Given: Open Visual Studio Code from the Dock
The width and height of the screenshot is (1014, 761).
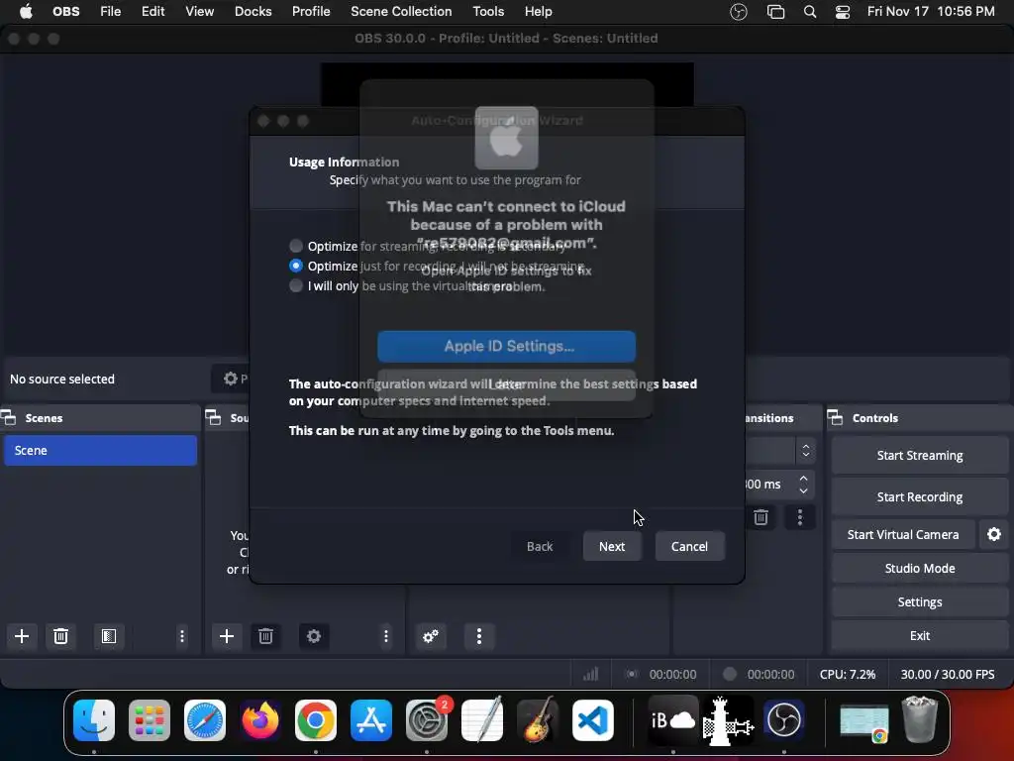Looking at the screenshot, I should 593,720.
